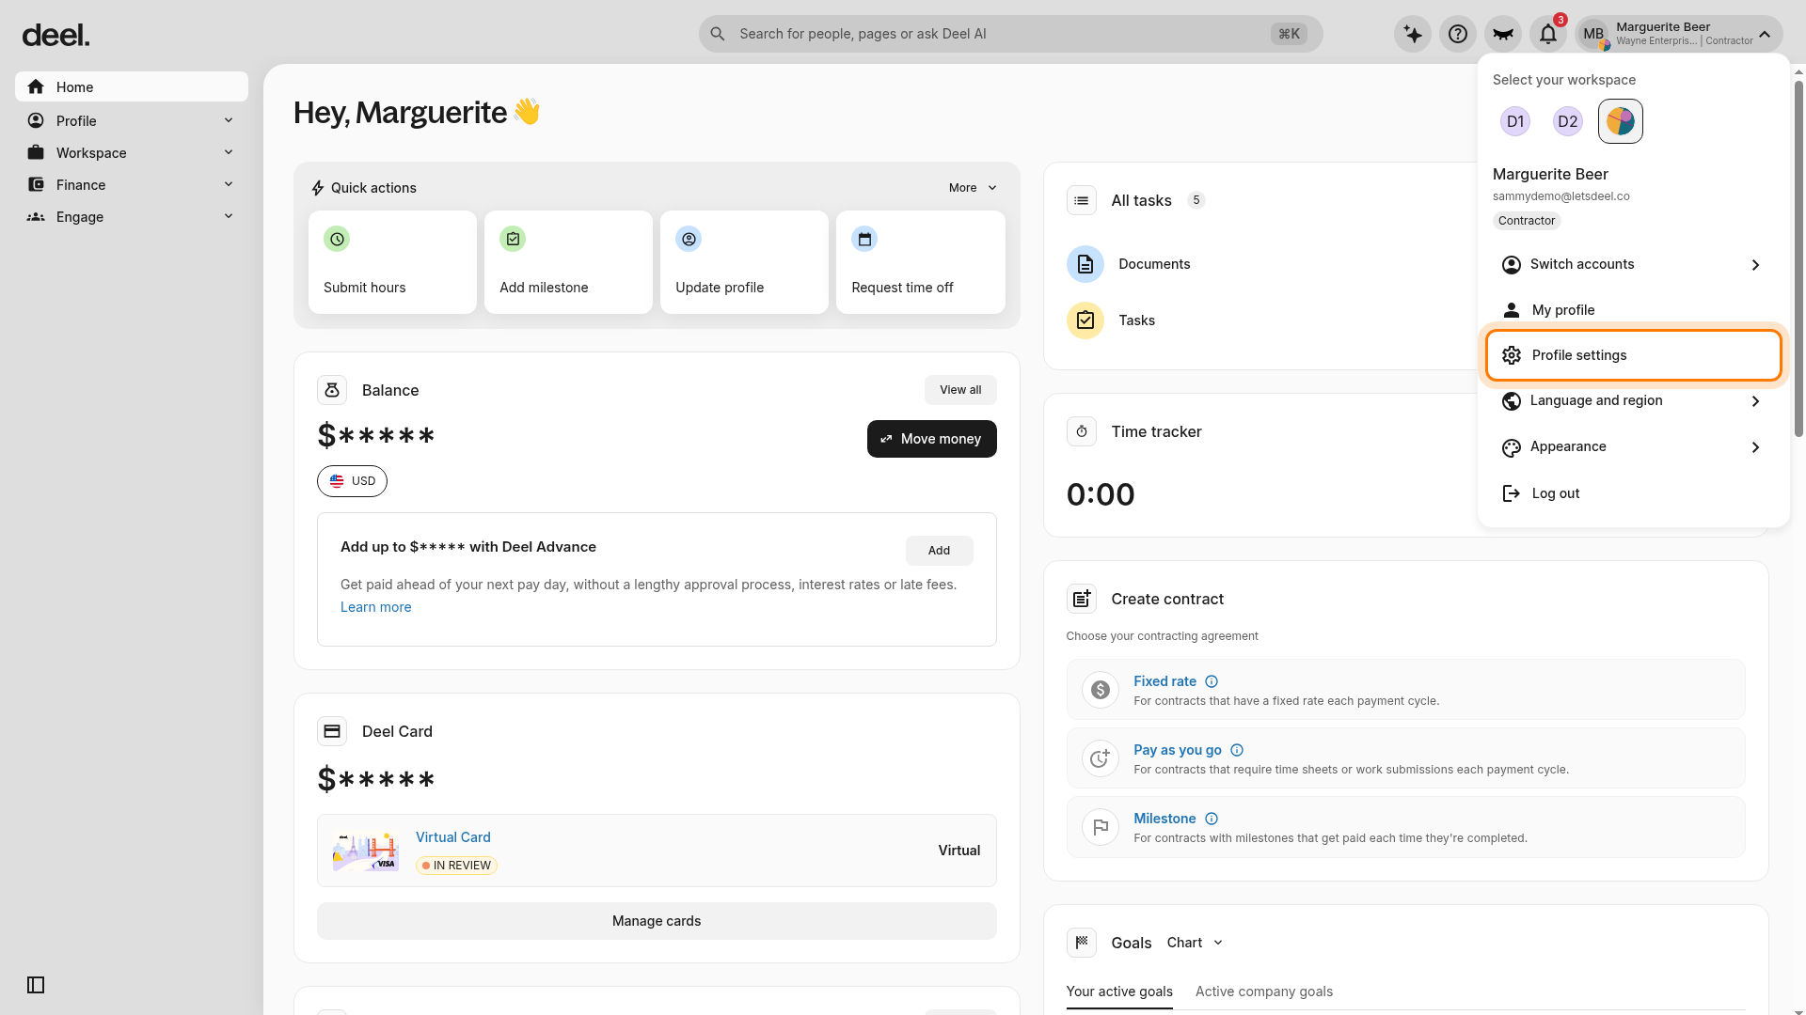Select workspace D2
The height and width of the screenshot is (1015, 1806).
[x=1568, y=121]
